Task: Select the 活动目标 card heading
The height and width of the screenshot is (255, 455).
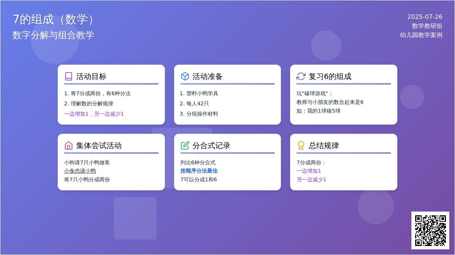Action: 91,76
